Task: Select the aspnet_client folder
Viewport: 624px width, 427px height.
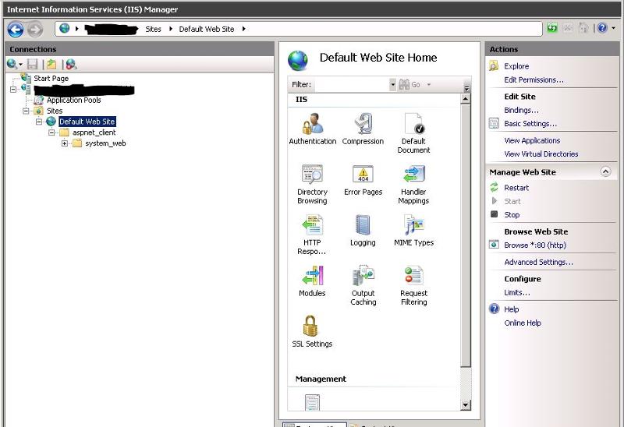Action: (x=94, y=132)
